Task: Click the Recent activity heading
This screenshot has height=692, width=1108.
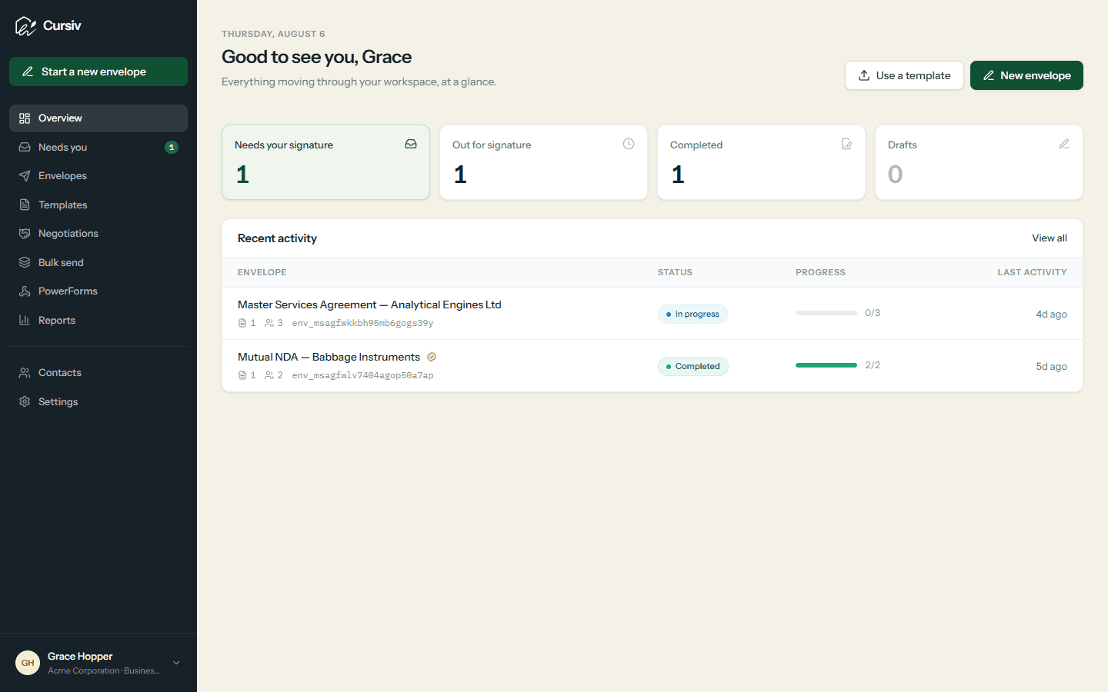Action: [277, 238]
